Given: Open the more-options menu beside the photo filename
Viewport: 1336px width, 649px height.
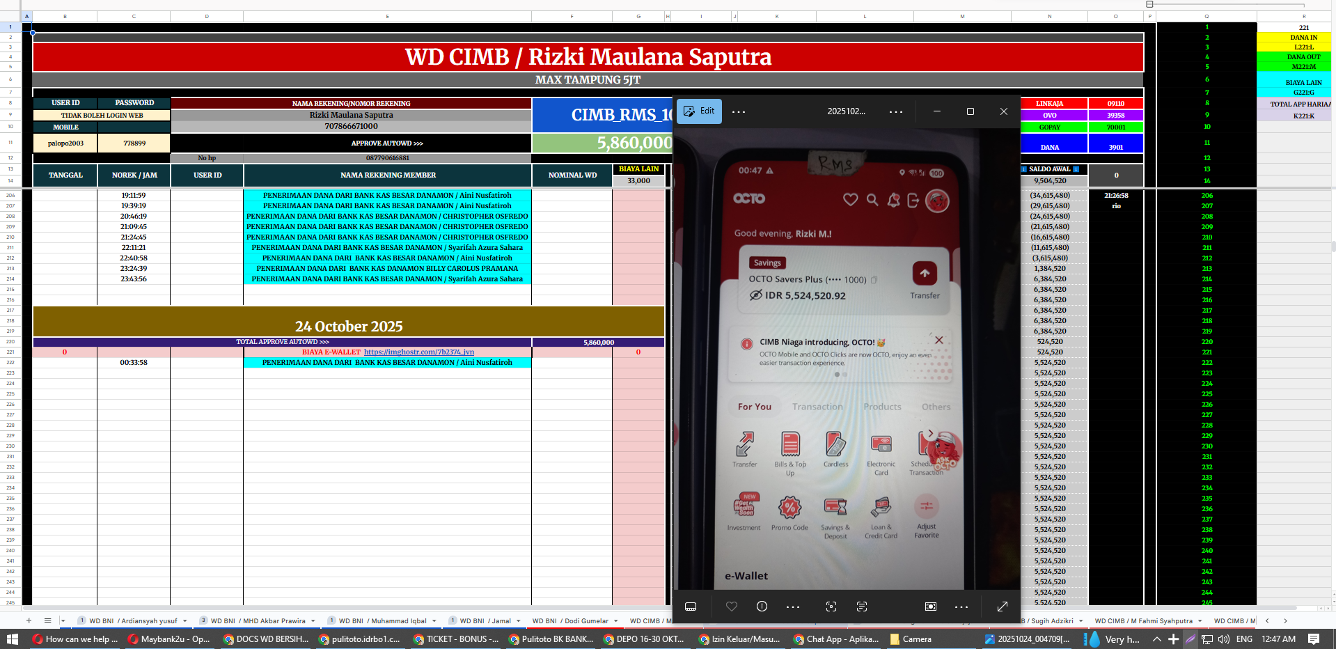Looking at the screenshot, I should coord(896,111).
